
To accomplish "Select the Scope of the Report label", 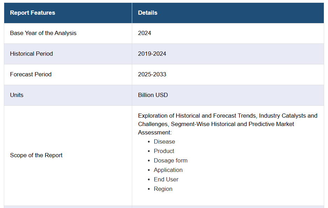I will click(x=36, y=155).
